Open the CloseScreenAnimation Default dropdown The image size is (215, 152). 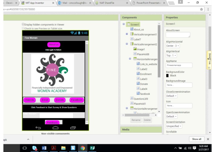point(171,96)
